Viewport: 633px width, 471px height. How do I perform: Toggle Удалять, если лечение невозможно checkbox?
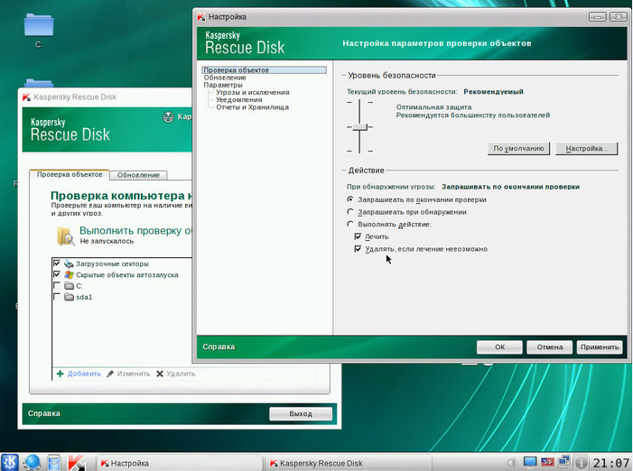pyautogui.click(x=358, y=249)
